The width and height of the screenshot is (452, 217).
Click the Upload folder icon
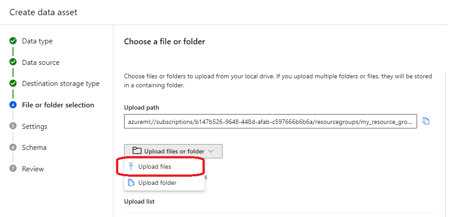(x=131, y=183)
